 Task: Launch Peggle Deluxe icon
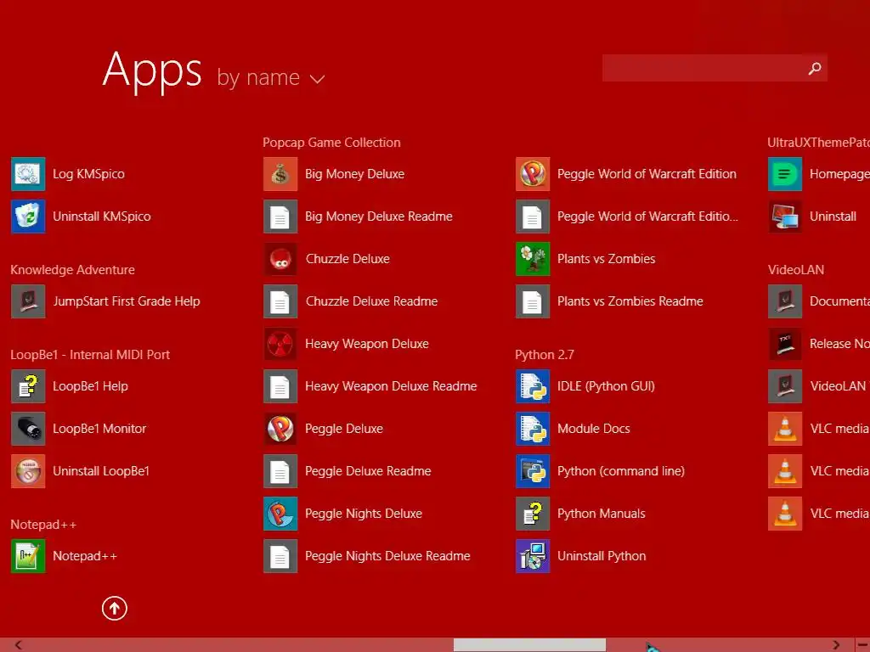point(280,429)
